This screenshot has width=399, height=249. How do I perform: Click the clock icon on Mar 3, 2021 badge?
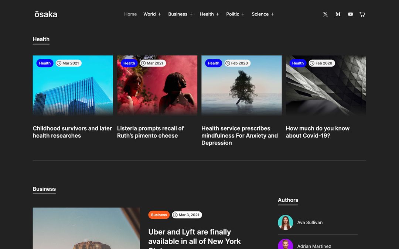click(x=176, y=215)
